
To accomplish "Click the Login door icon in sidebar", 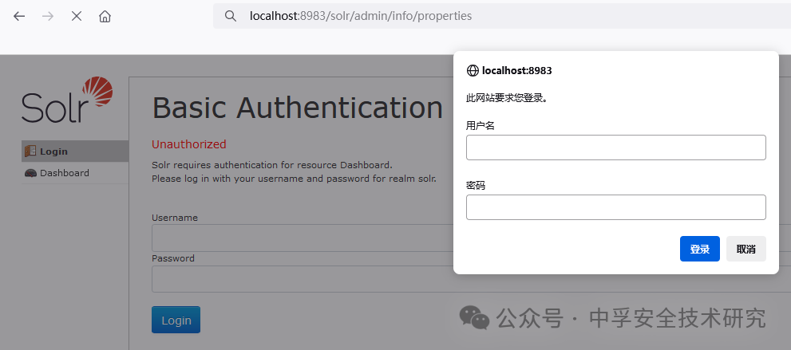I will (31, 151).
